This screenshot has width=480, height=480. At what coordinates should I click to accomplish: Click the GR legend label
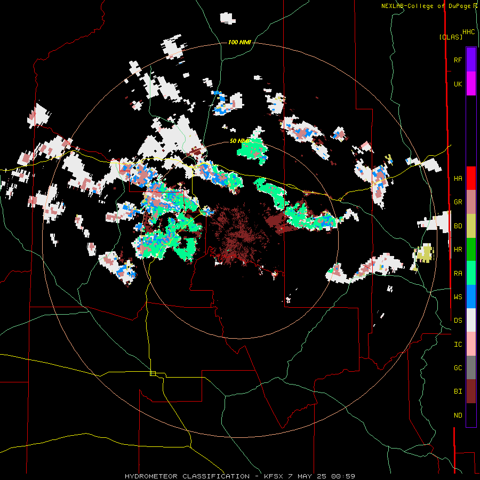[458, 202]
